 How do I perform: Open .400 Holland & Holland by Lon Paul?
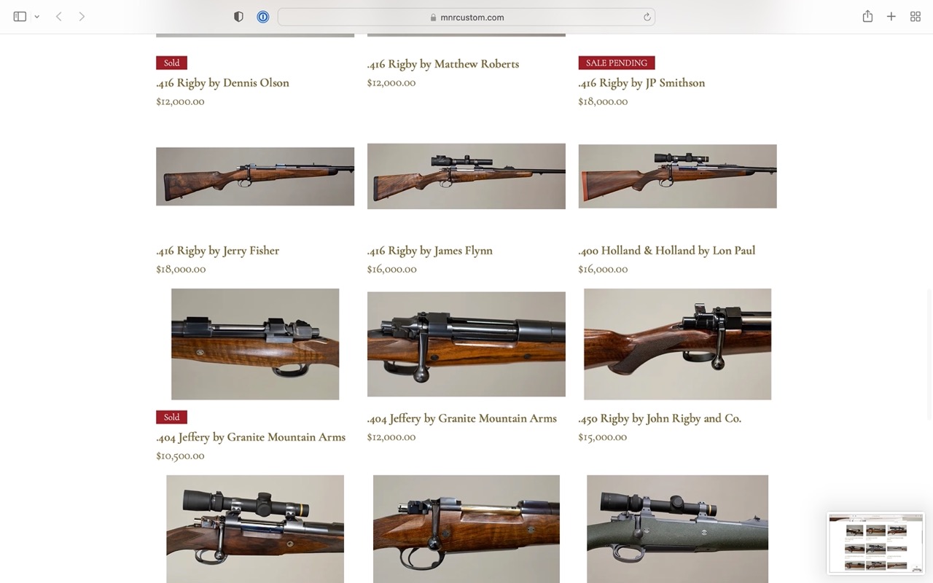coord(667,251)
